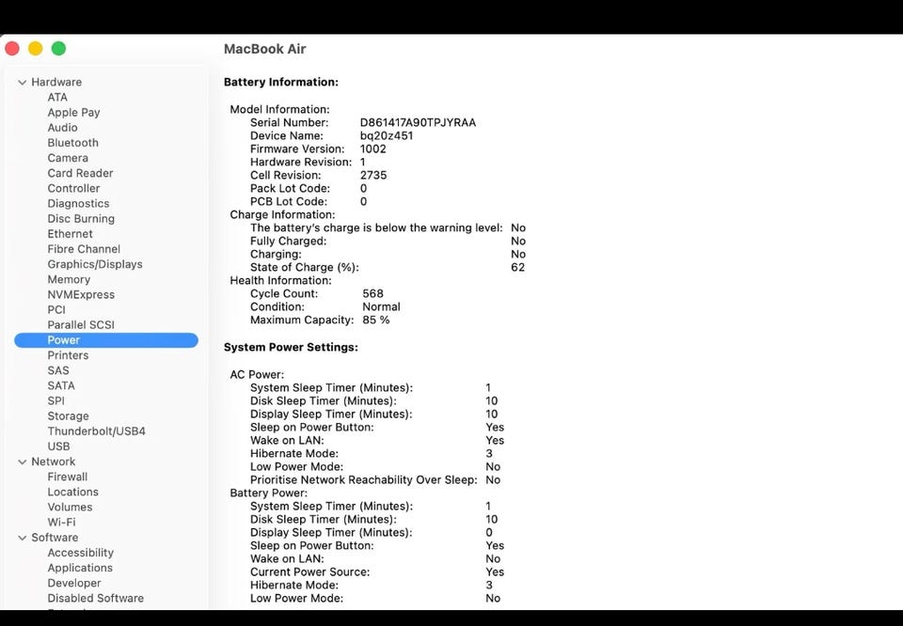Click cell revision value 2735

click(373, 176)
